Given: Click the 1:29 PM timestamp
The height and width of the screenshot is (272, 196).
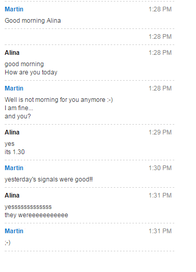Looking at the screenshot, I should tap(160, 132).
